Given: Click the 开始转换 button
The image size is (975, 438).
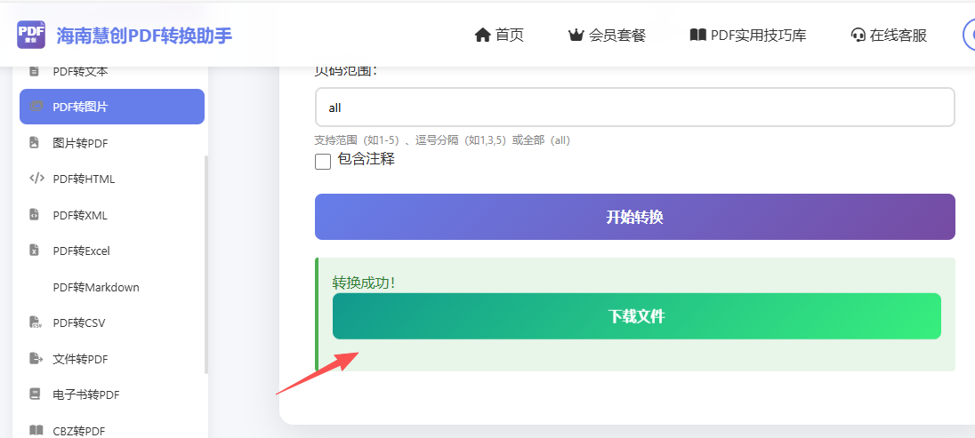Looking at the screenshot, I should click(635, 217).
